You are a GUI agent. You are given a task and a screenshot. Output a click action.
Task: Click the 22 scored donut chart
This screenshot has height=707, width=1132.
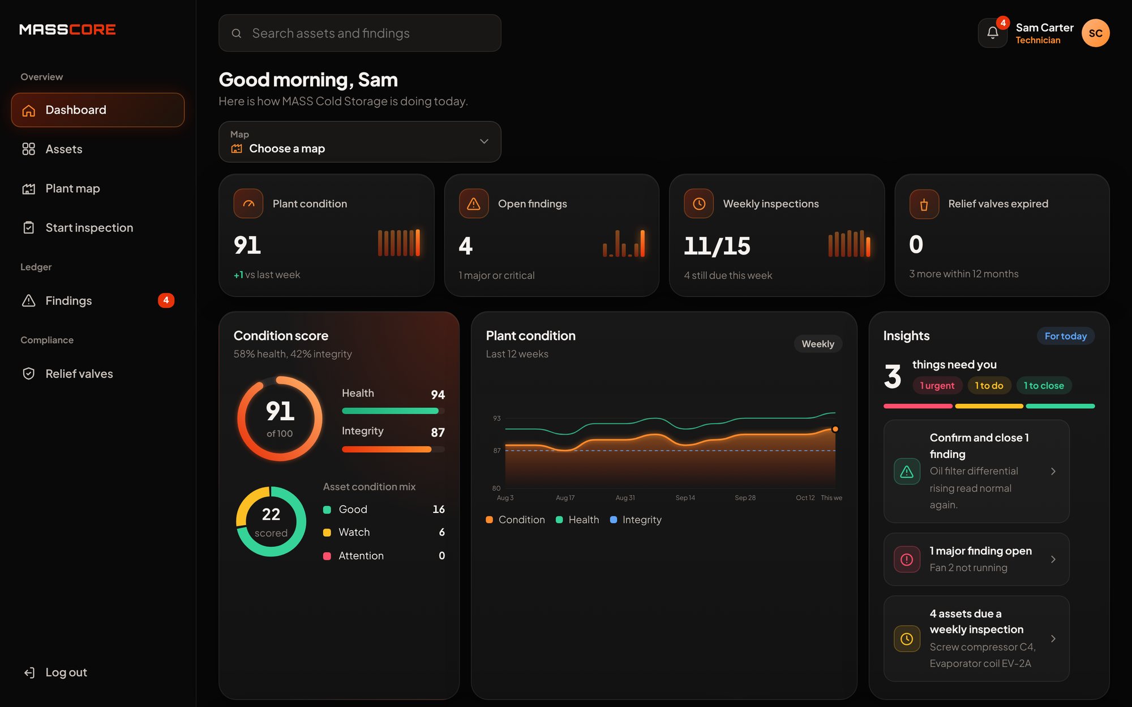271,521
